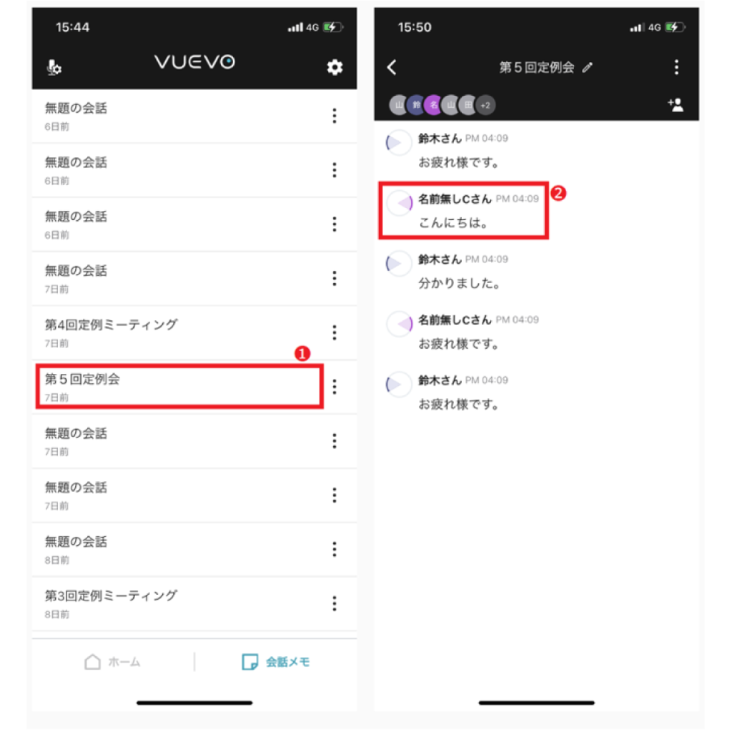Switch to the 会話メモ tab
The image size is (732, 732).
click(x=276, y=662)
